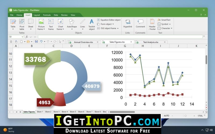Click the Save icon in toolbar
Viewport: 215px width, 134px height.
[36, 42]
